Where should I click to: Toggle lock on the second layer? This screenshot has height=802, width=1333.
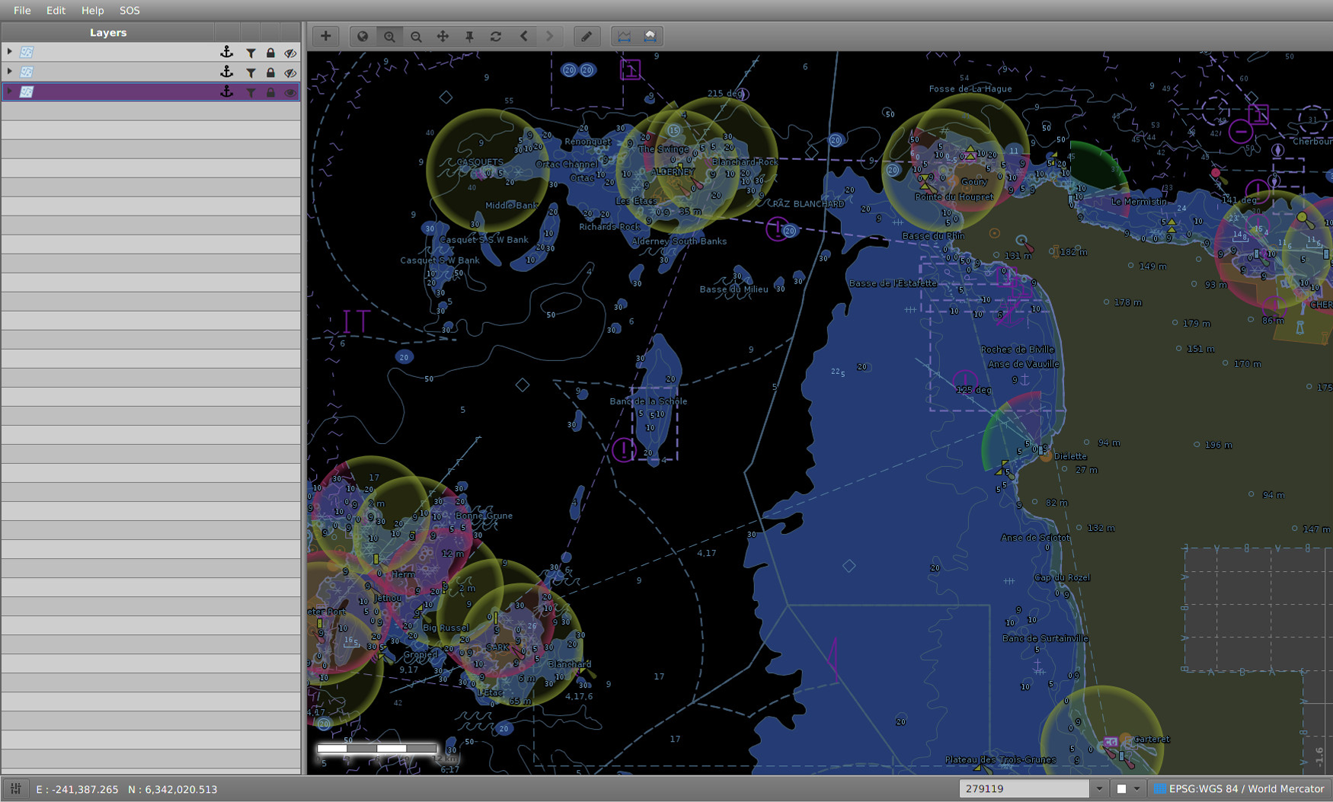pos(270,72)
